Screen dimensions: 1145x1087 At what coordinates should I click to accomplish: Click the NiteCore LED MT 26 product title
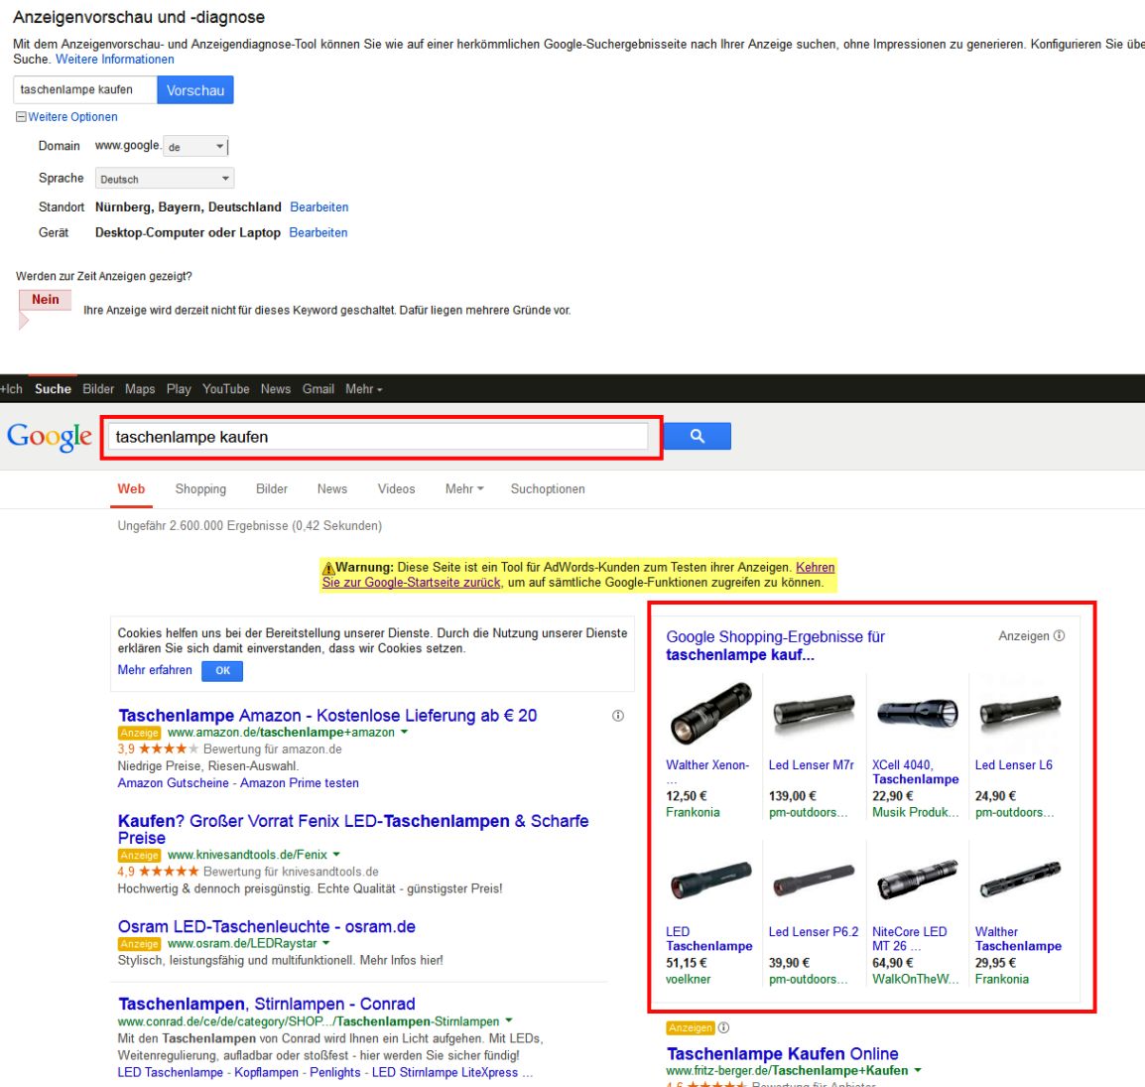click(x=909, y=939)
